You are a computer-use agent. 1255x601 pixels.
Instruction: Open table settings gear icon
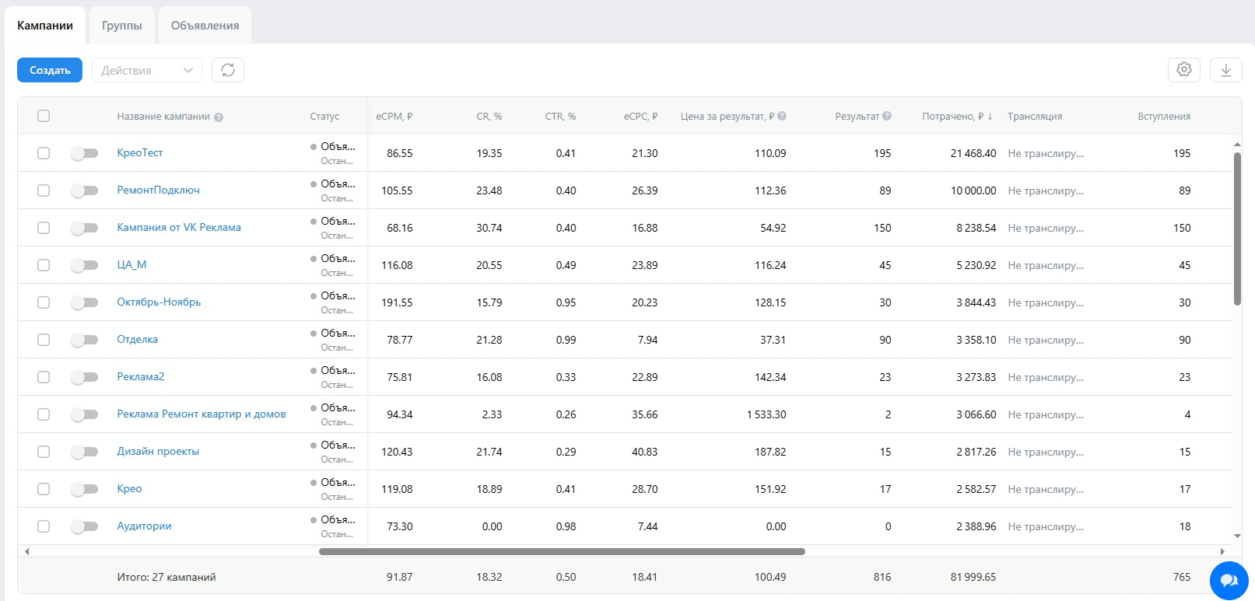click(1184, 70)
